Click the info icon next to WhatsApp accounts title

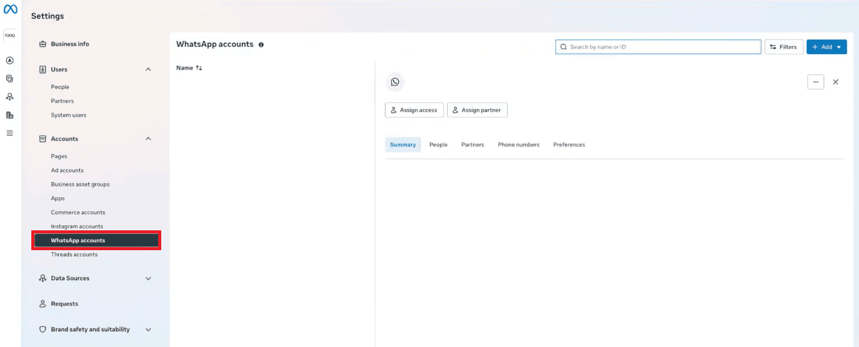(261, 45)
